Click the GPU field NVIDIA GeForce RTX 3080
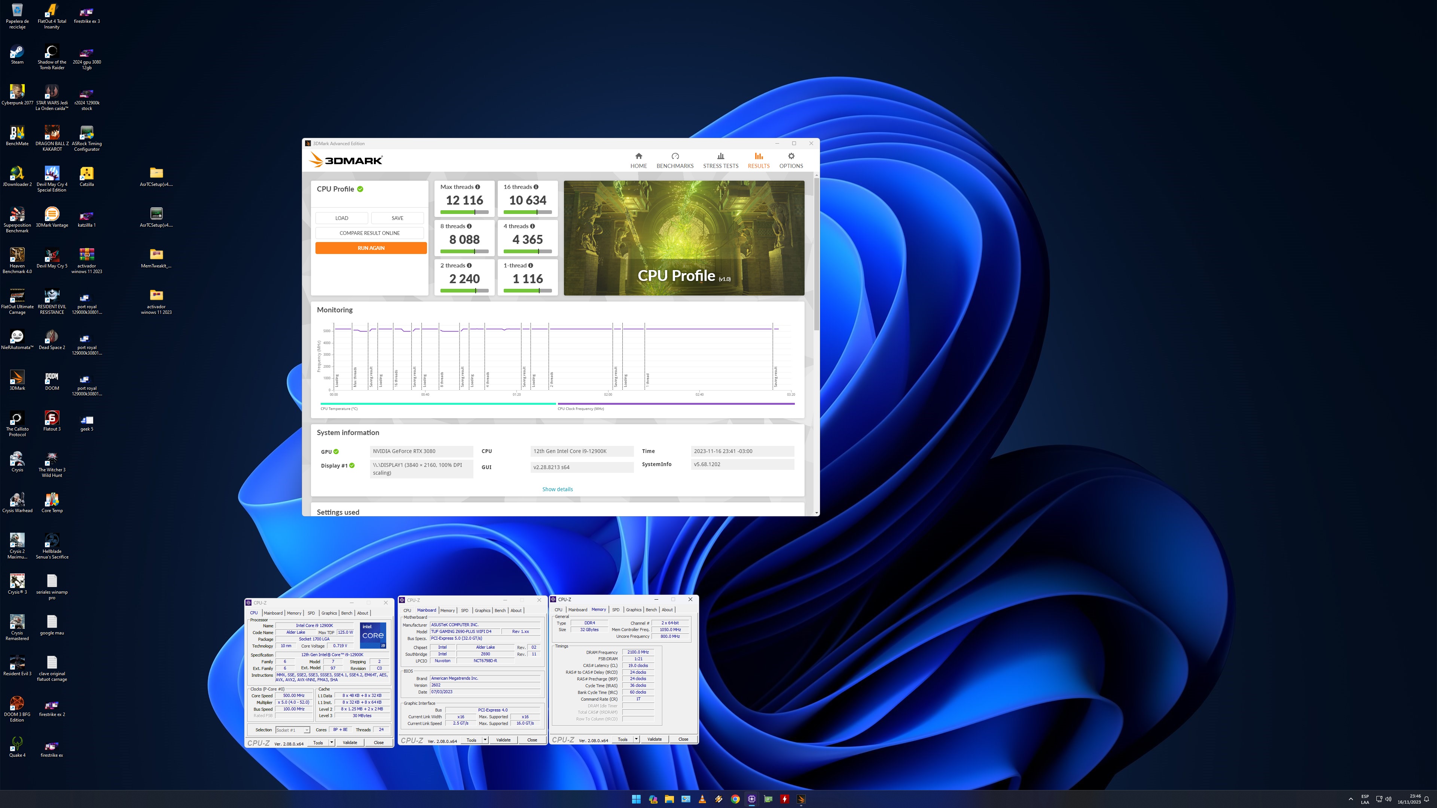Screen dimensions: 1437x808 tap(421, 451)
